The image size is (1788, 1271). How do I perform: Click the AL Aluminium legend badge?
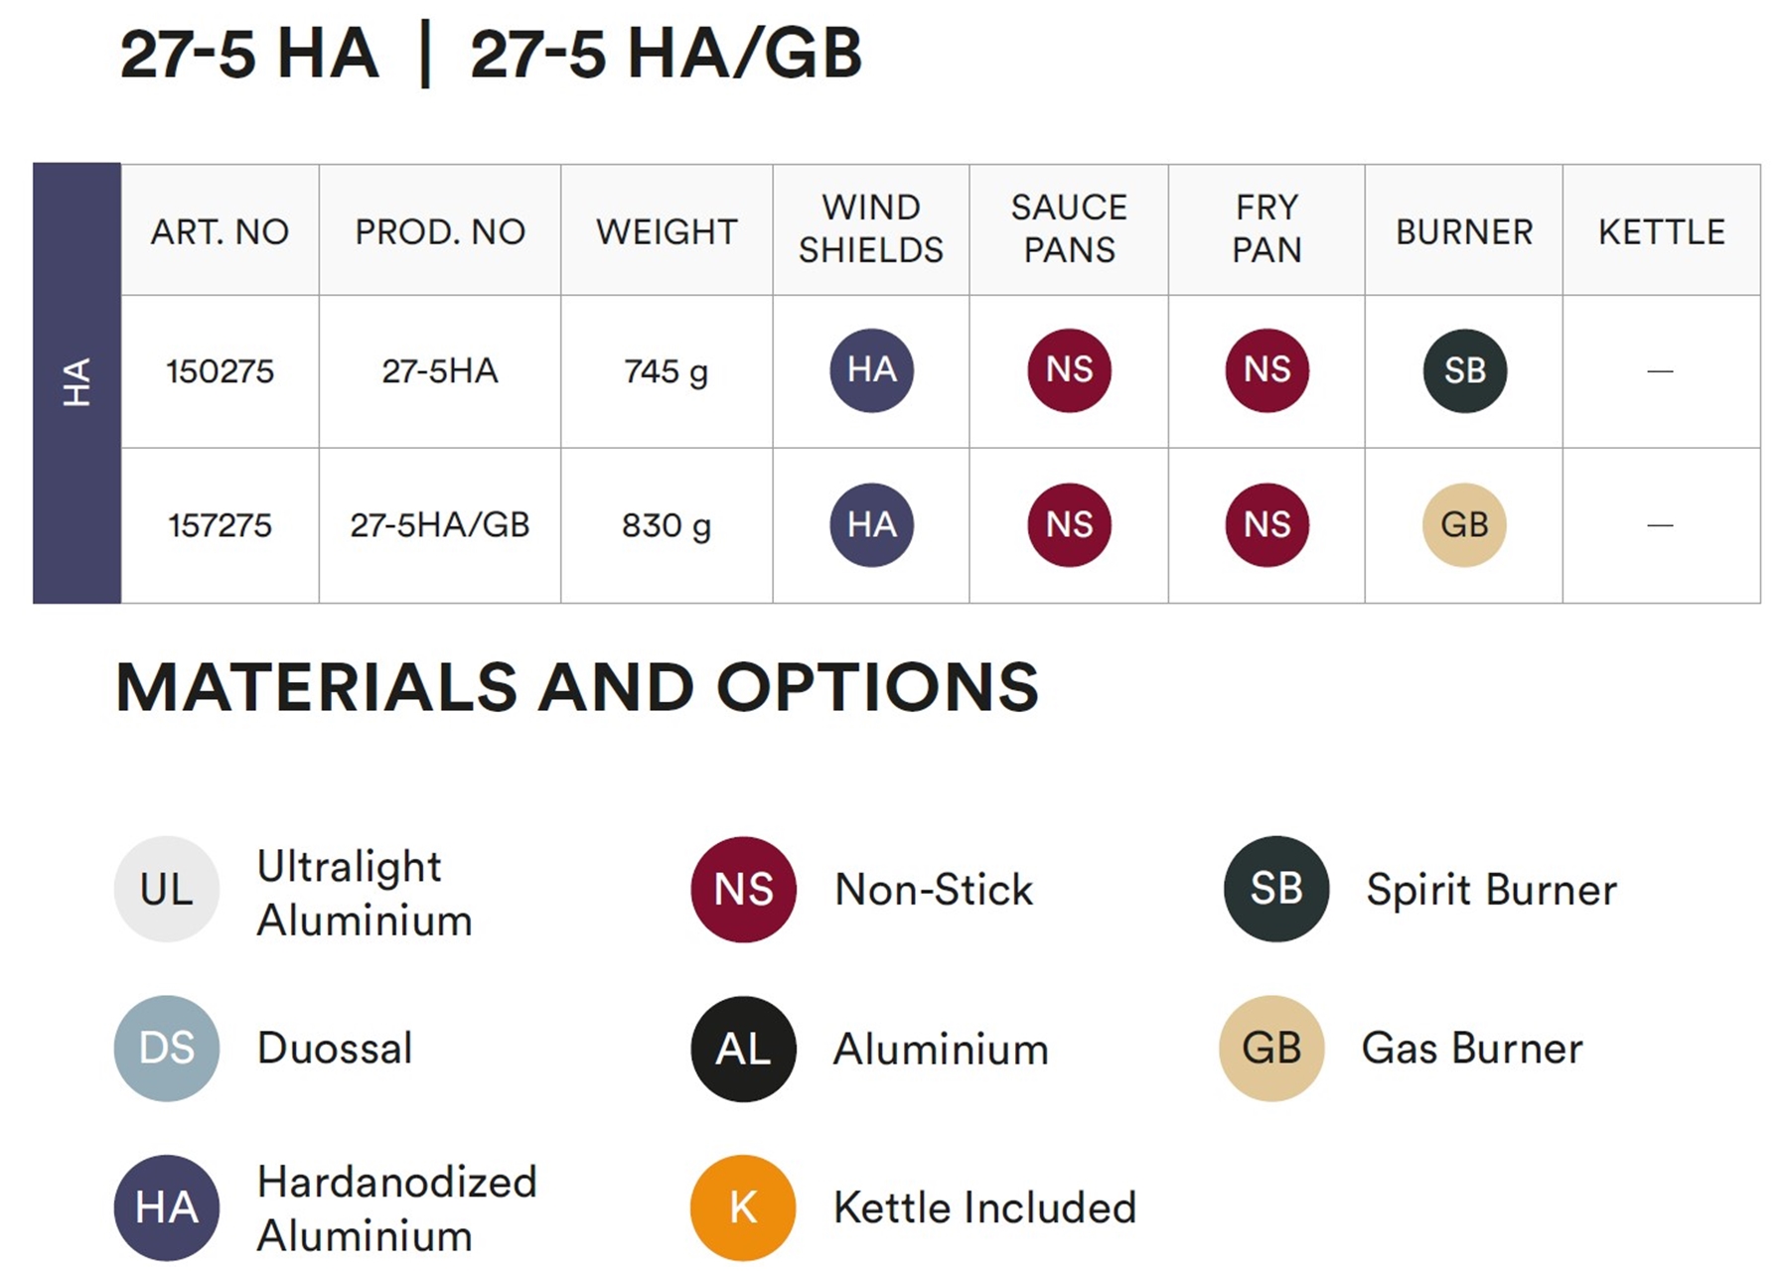(x=743, y=1049)
